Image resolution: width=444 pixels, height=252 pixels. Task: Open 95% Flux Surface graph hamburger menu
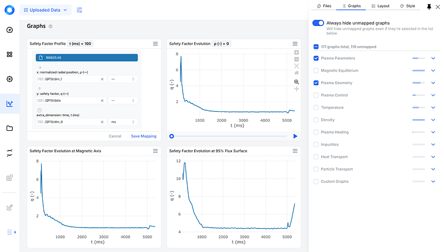pos(295,151)
